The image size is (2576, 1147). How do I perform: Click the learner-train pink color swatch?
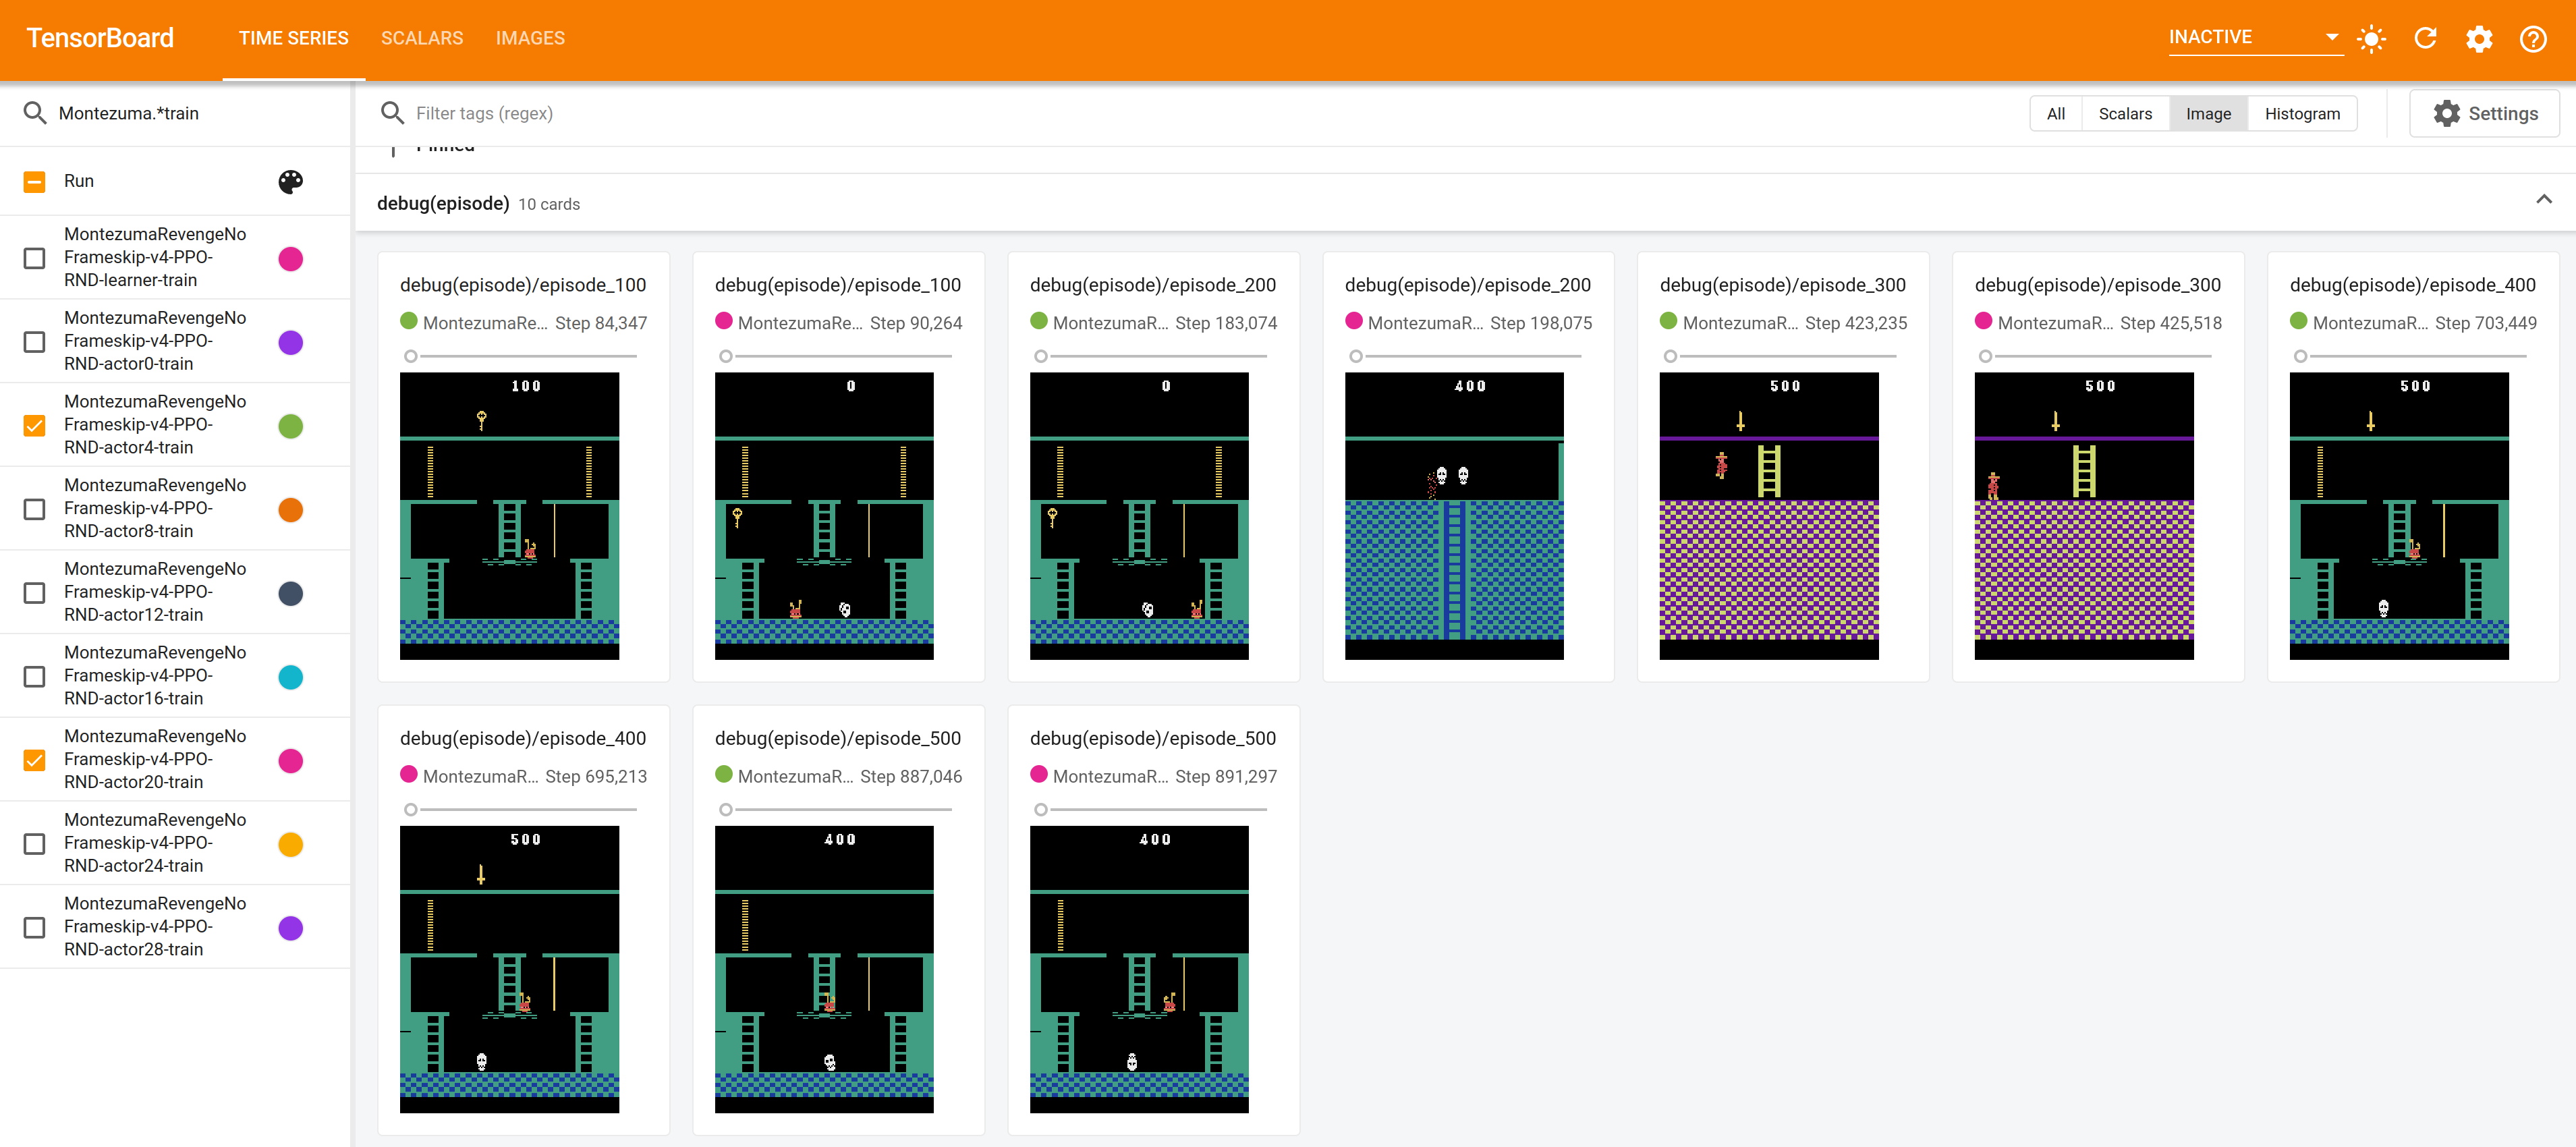click(x=291, y=259)
